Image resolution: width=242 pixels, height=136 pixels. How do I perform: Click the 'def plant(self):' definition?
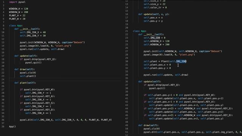pos(25,83)
